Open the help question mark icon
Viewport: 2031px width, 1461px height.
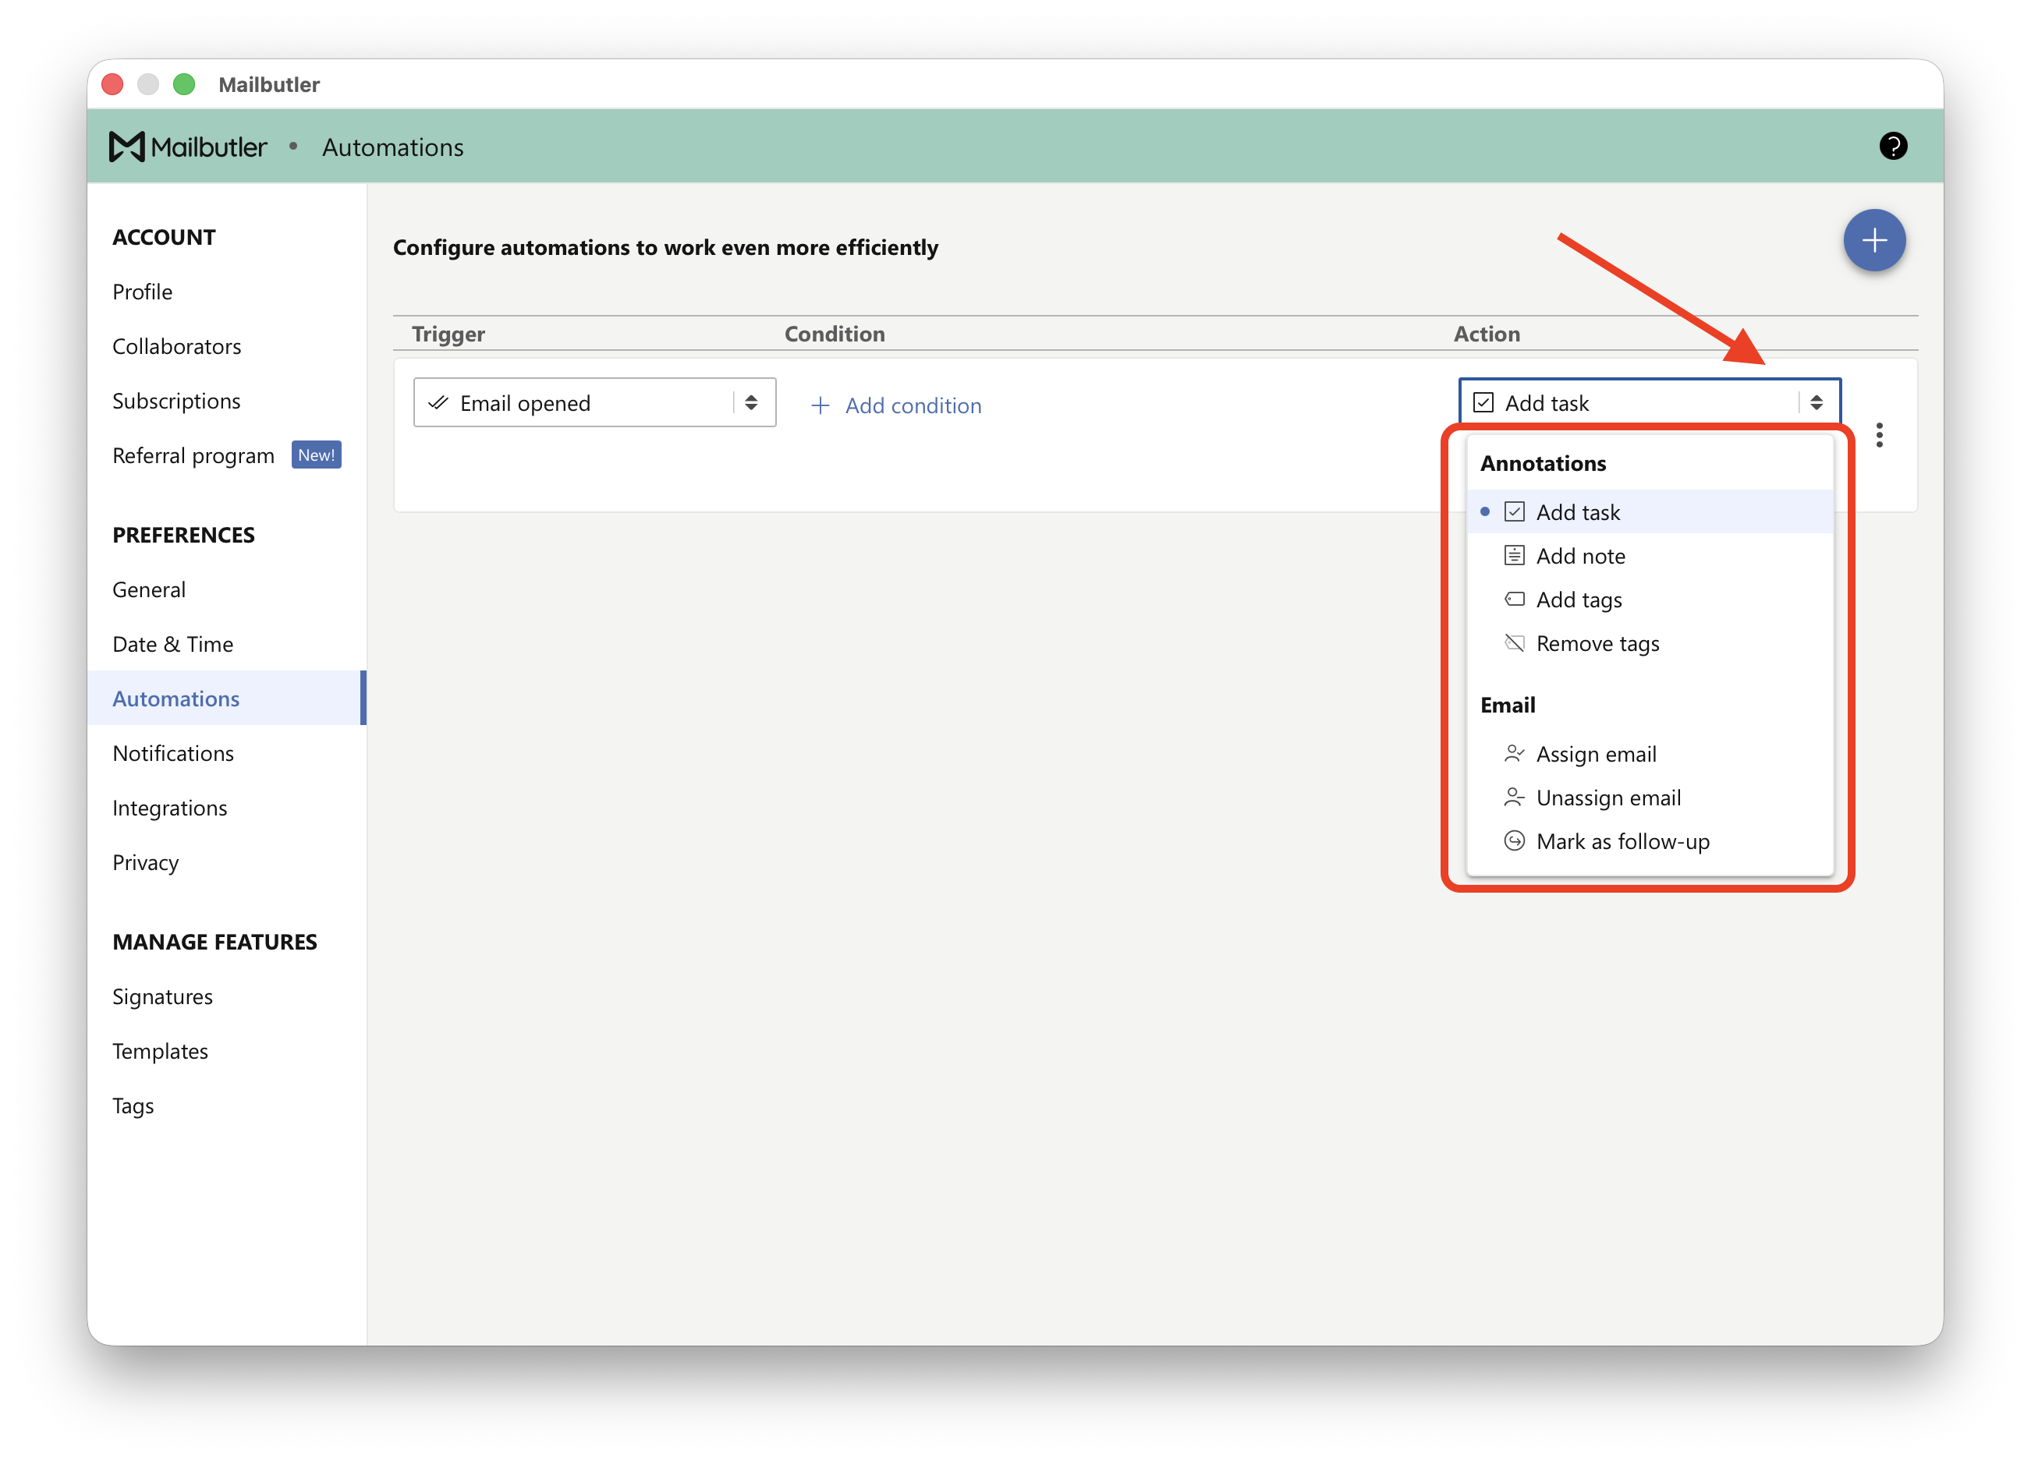coord(1892,146)
